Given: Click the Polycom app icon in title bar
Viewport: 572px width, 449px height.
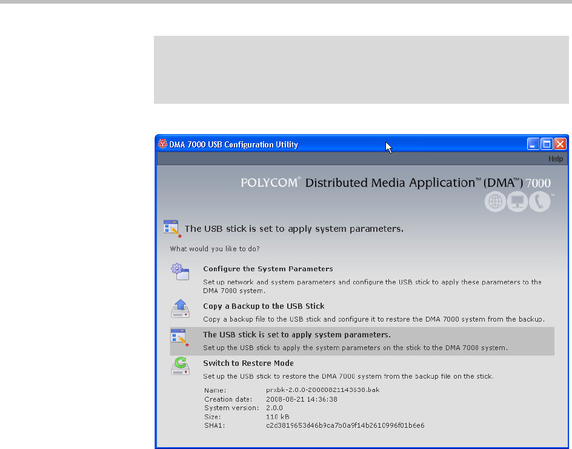Looking at the screenshot, I should (162, 144).
